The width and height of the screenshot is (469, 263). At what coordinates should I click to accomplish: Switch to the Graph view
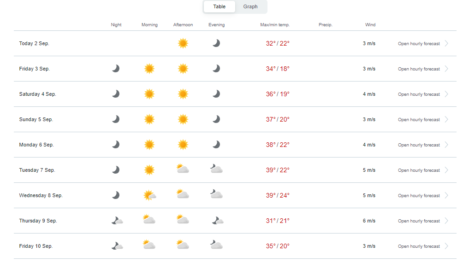click(250, 6)
